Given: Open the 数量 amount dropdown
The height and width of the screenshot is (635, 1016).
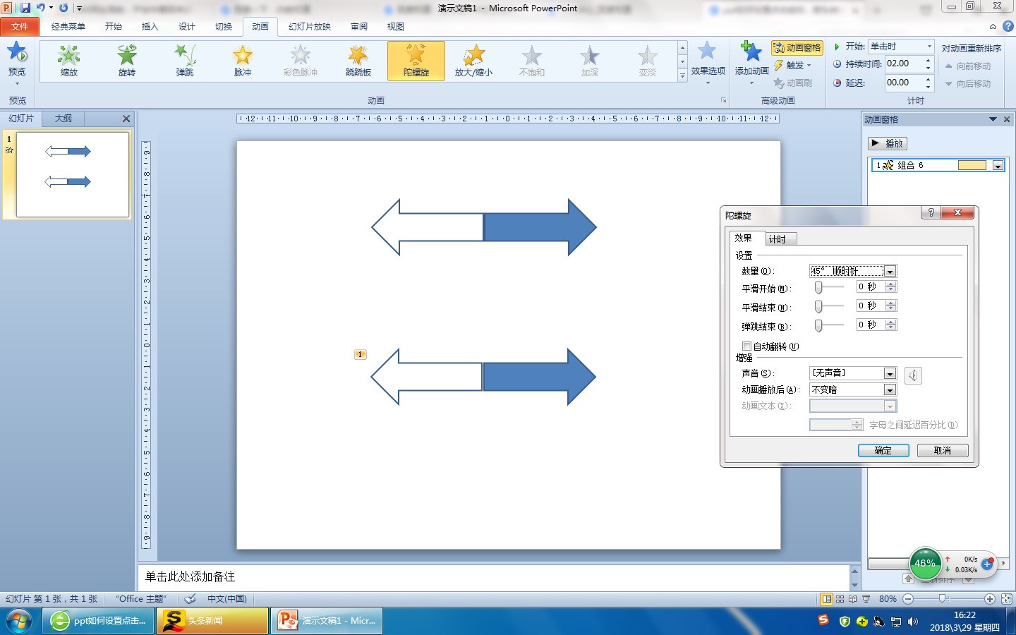Looking at the screenshot, I should coord(890,272).
